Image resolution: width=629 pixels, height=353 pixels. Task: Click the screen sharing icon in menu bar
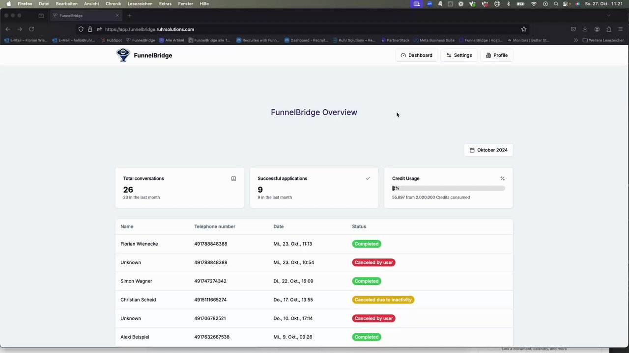coord(417,4)
